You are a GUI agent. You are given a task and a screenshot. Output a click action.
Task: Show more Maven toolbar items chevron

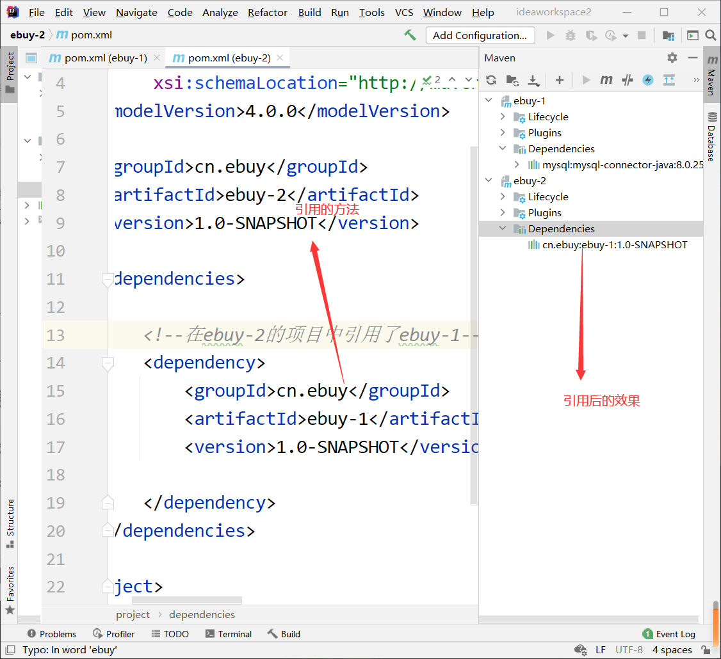pos(696,81)
